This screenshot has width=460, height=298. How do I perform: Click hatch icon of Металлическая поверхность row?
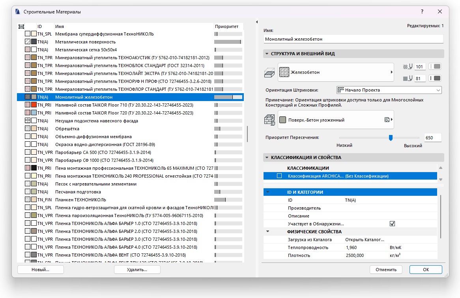click(x=28, y=42)
